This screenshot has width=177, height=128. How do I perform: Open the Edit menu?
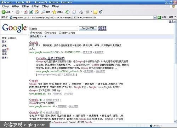(x=15, y=6)
